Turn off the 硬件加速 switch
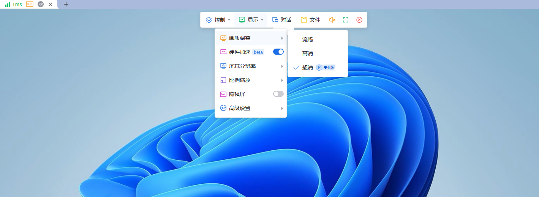 [x=278, y=52]
